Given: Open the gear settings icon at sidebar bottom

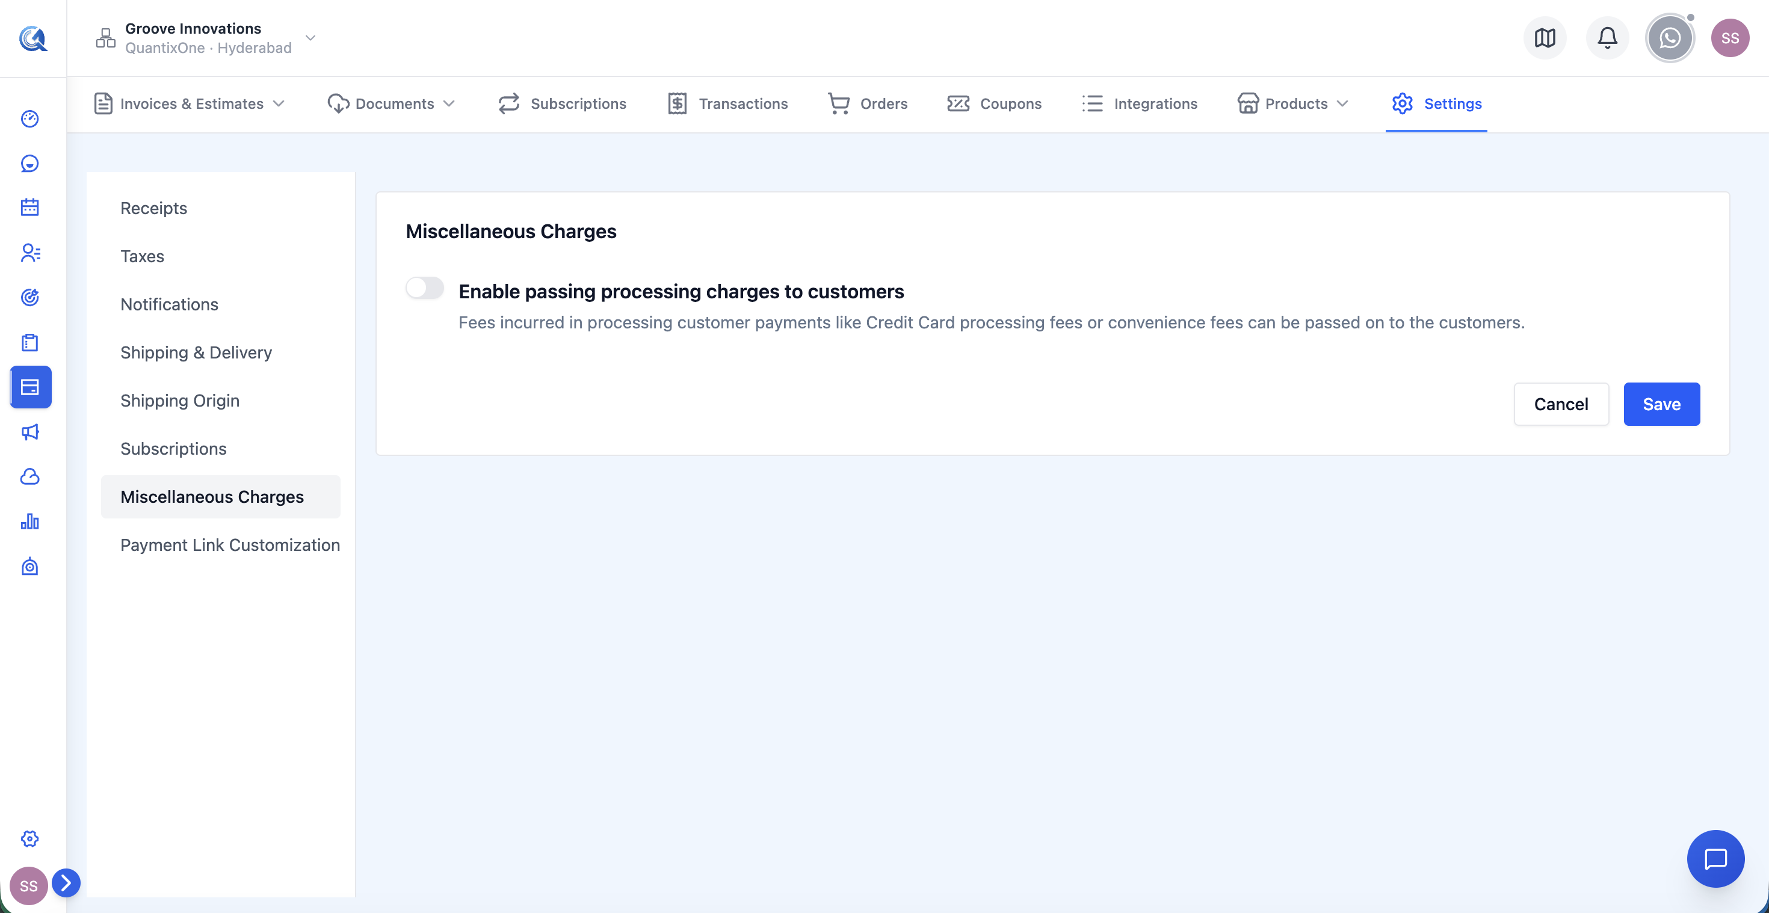Looking at the screenshot, I should click(x=29, y=838).
